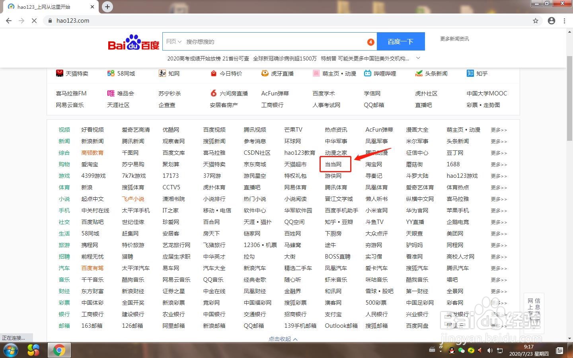The height and width of the screenshot is (358, 573).
Task: Click the page vertical scrollbar thumb
Action: click(569, 99)
